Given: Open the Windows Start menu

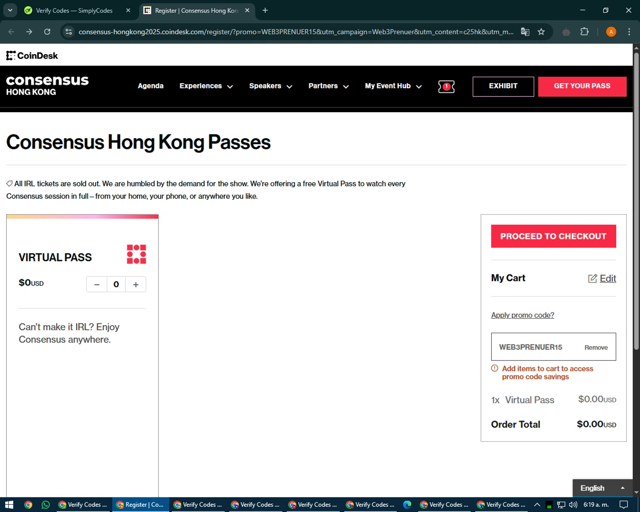Looking at the screenshot, I should click(x=9, y=505).
